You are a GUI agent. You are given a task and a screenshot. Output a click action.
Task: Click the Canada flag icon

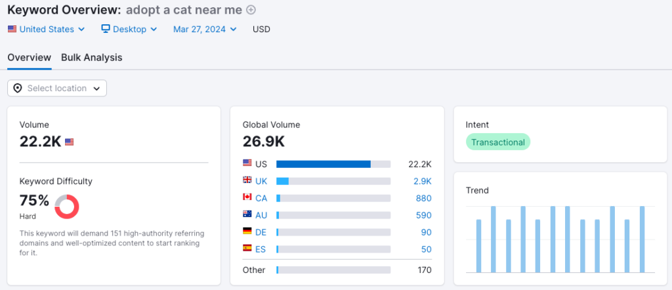pos(247,197)
